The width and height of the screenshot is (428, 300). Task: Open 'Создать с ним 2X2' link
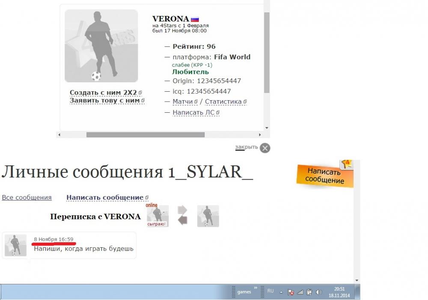[103, 93]
